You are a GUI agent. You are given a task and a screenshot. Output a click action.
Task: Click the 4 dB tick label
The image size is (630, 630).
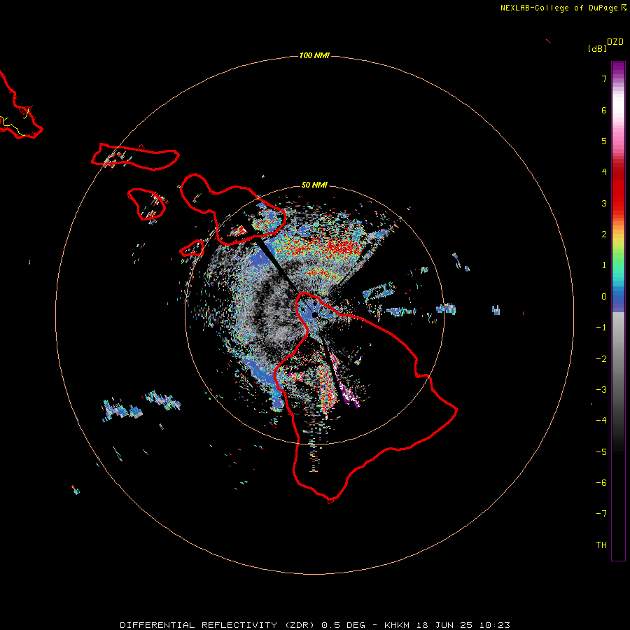coord(604,172)
